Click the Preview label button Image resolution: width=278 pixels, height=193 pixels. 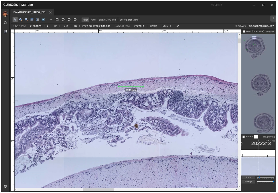pyautogui.click(x=270, y=32)
